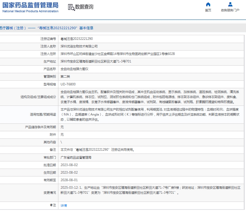Screen dimensions: 246x211
Task: Click the 生产地址 value ending 71-3号701
Action: pos(96,62)
